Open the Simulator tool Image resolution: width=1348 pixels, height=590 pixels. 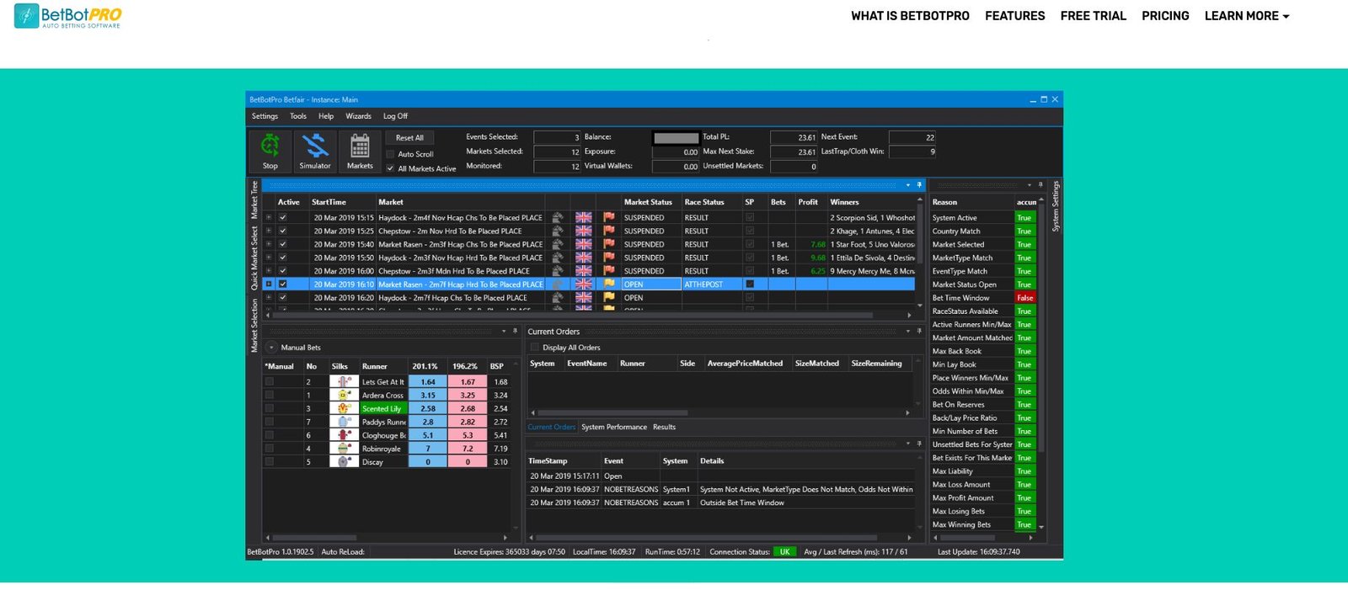(315, 151)
